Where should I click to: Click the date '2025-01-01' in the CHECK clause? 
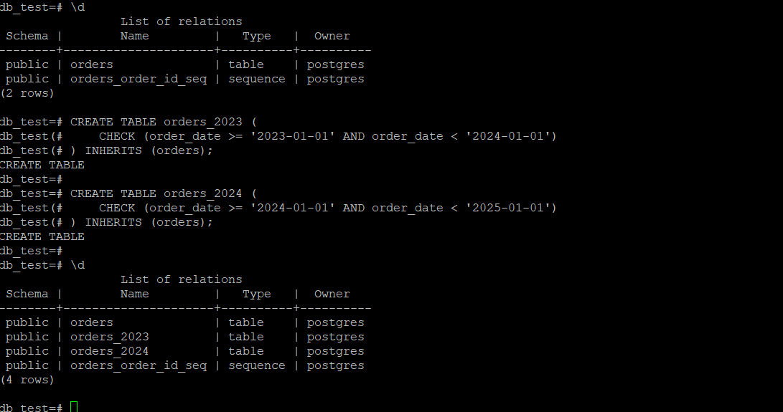[508, 208]
